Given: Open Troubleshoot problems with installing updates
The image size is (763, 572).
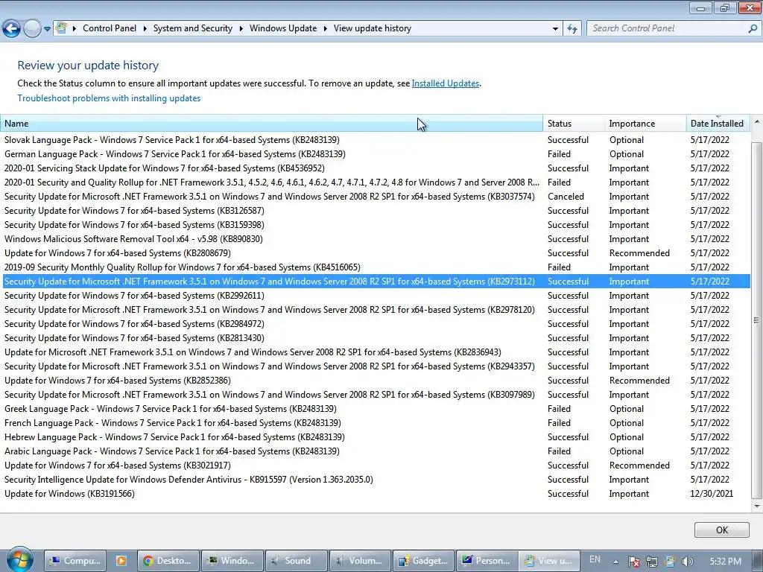Looking at the screenshot, I should (109, 98).
